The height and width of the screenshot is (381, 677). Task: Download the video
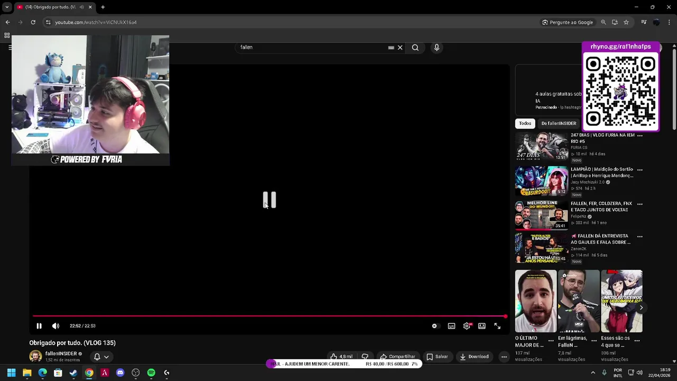(474, 357)
